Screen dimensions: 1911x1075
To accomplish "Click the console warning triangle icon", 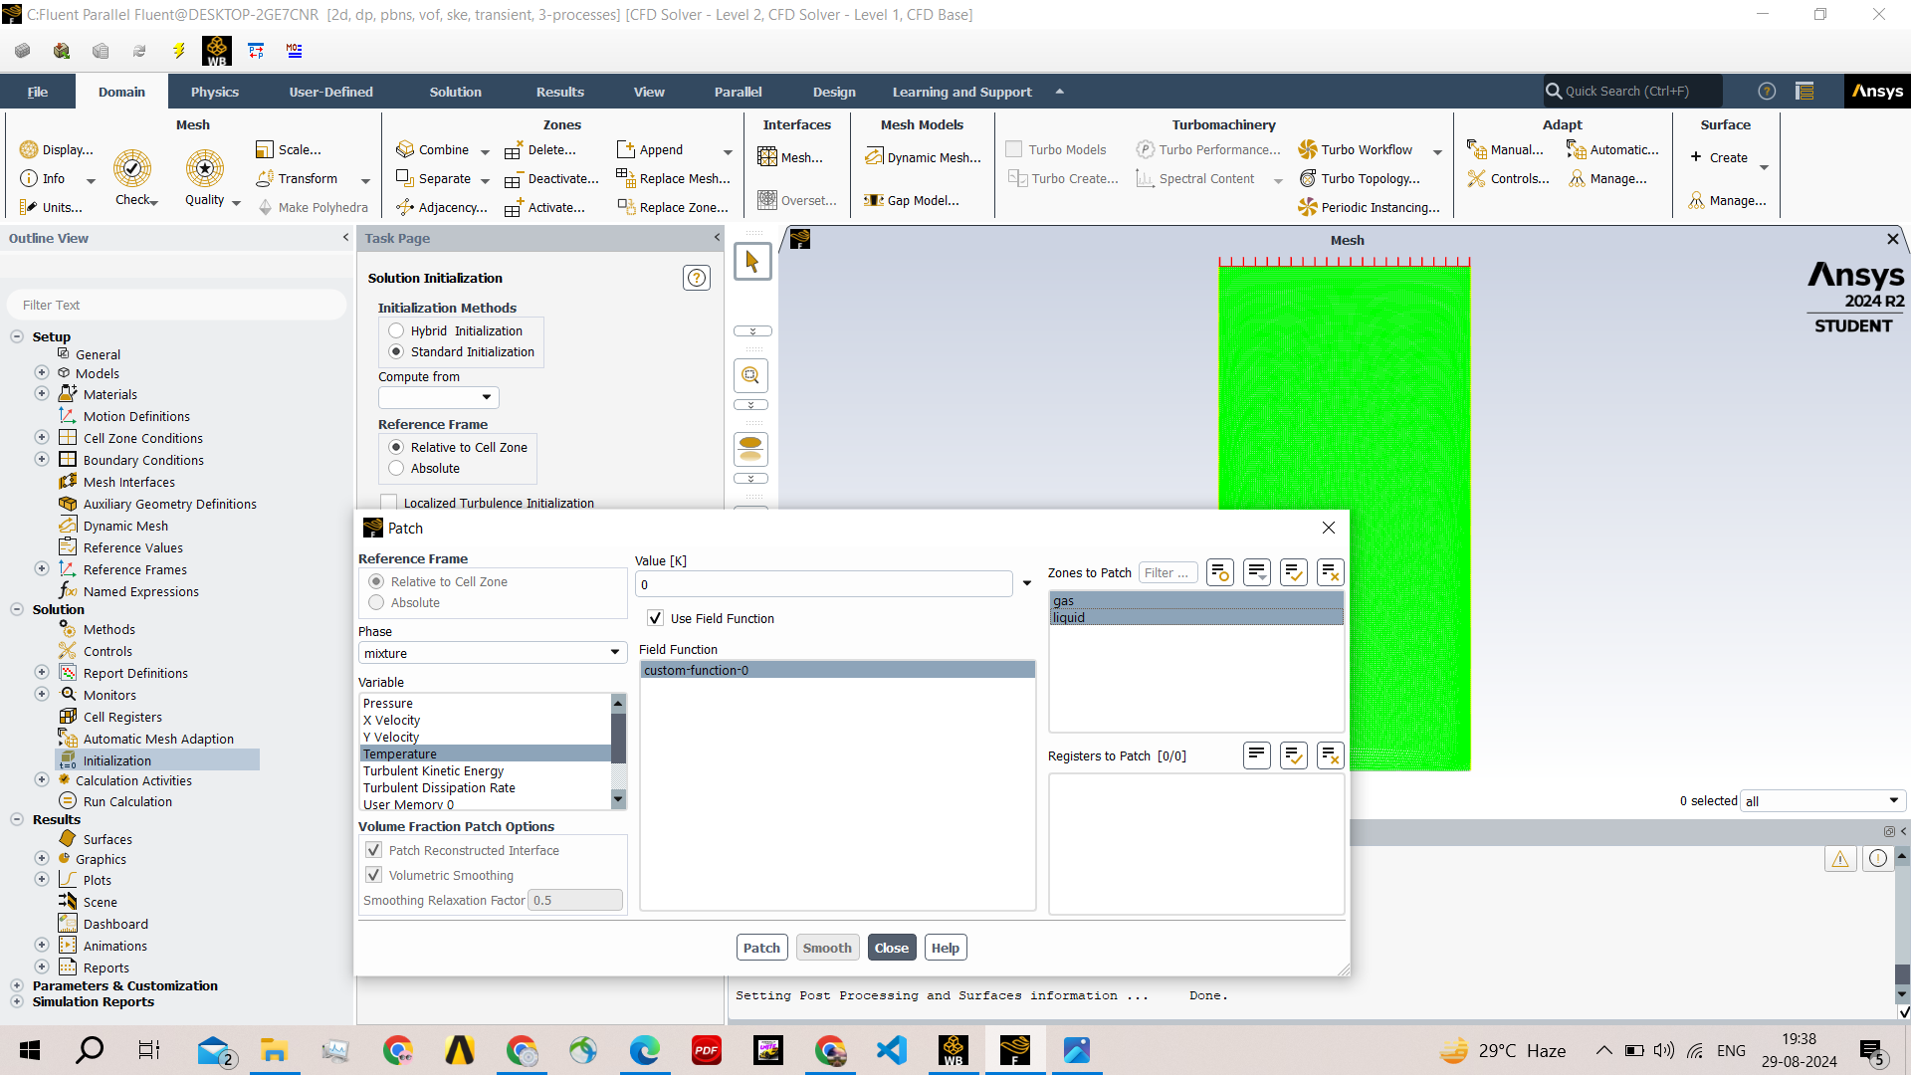I will tap(1839, 859).
